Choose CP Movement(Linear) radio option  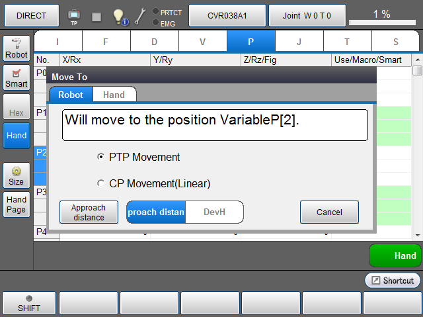point(100,183)
